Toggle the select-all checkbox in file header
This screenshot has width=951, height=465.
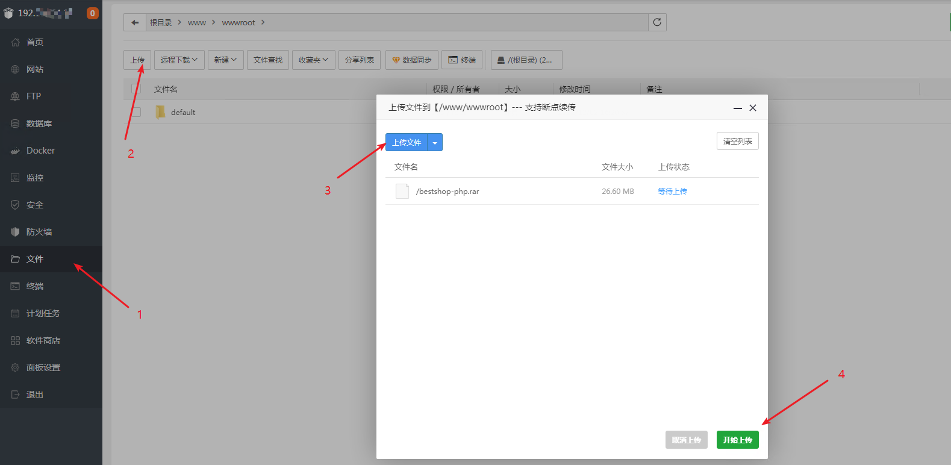click(x=136, y=89)
